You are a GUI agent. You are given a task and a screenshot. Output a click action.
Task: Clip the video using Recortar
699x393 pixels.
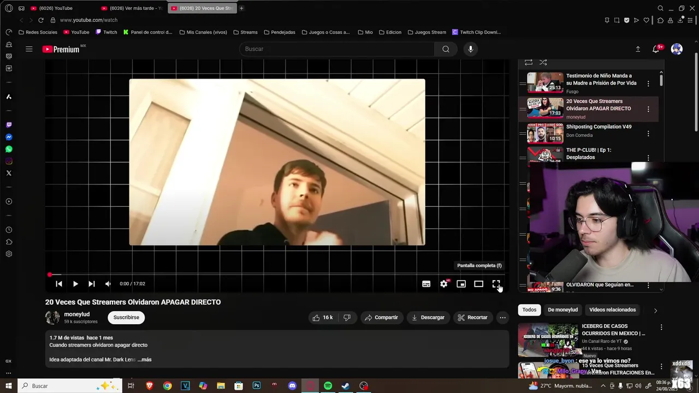472,317
